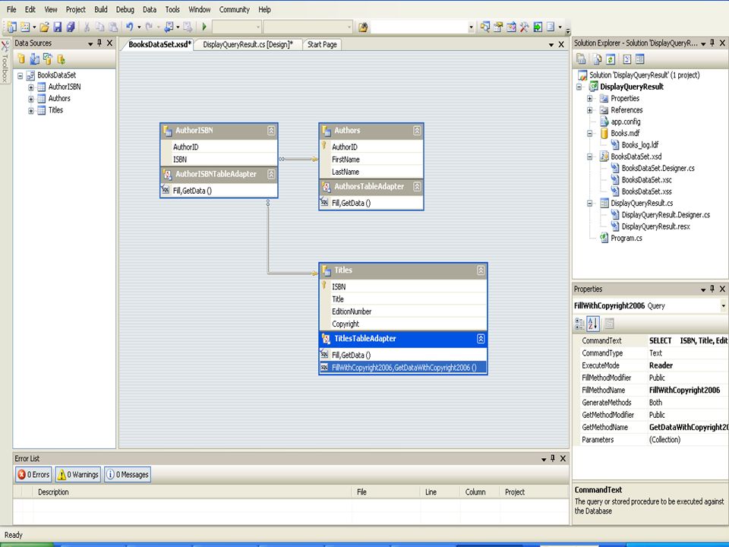Click the Toolbox tab on the left edge
This screenshot has height=547, width=729.
click(5, 62)
